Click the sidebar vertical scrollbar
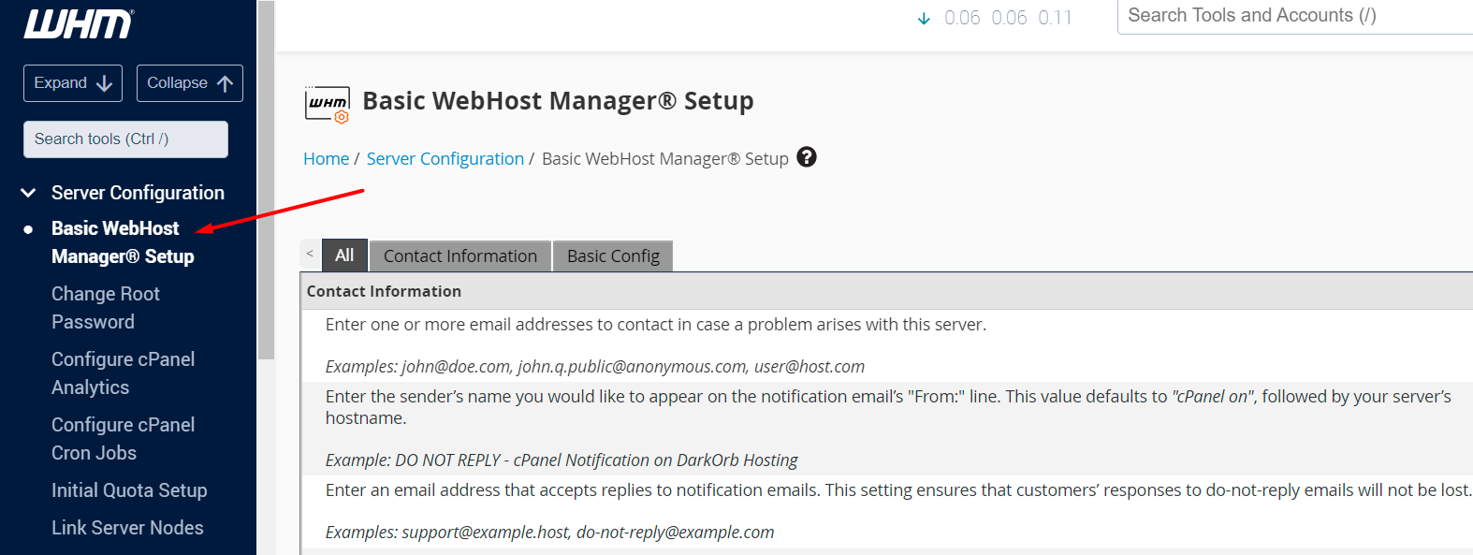 pos(266,180)
